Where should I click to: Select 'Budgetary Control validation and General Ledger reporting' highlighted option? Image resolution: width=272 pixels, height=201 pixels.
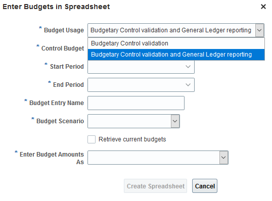176,55
